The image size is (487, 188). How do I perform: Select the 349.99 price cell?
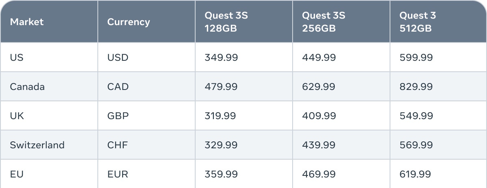221,58
